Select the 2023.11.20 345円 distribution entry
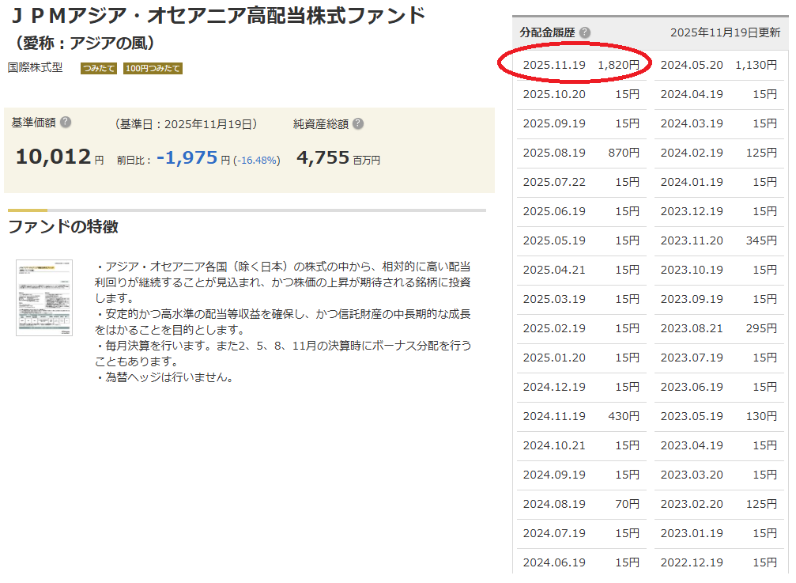 click(719, 240)
